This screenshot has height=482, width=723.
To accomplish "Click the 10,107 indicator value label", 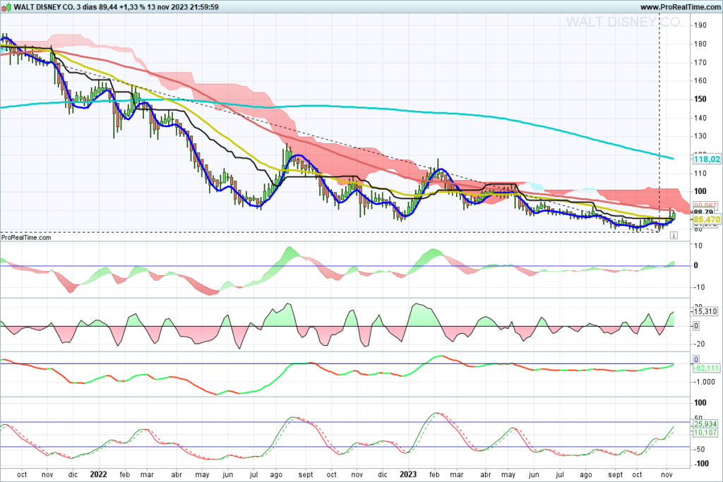I will [705, 432].
